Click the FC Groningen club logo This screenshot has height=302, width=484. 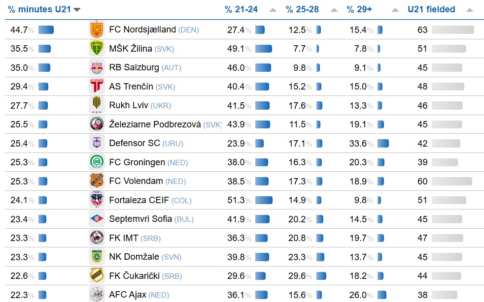(x=97, y=162)
